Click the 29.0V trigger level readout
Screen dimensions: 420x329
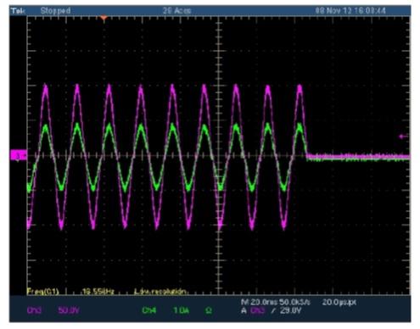click(x=290, y=310)
